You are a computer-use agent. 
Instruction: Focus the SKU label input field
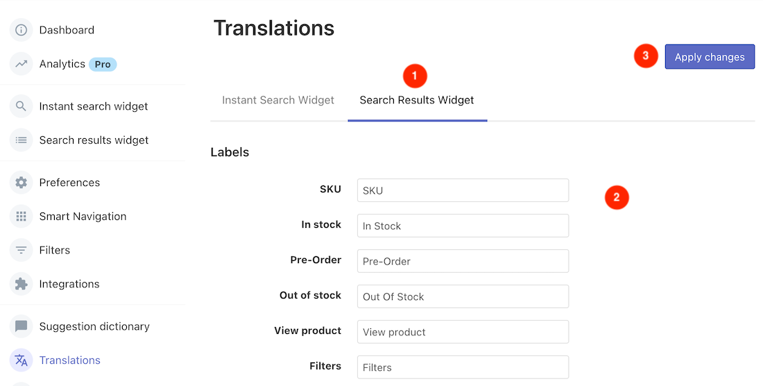pyautogui.click(x=463, y=190)
